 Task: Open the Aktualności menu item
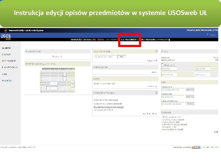point(76,39)
